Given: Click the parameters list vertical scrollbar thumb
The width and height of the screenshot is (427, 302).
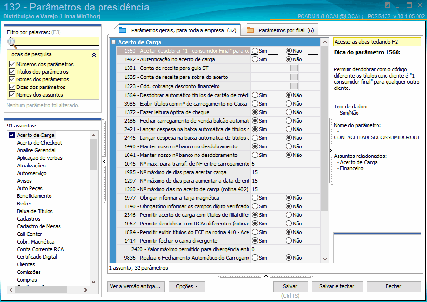Looking at the screenshot, I should [x=325, y=128].
